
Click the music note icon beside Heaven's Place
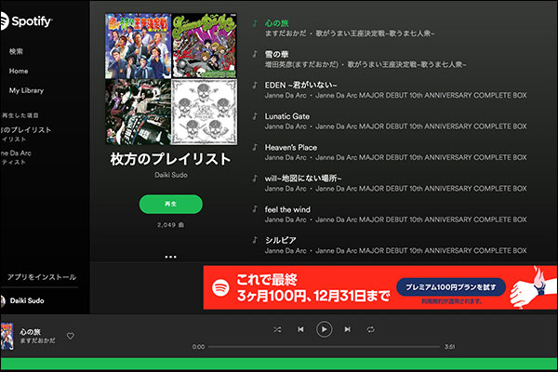point(255,148)
